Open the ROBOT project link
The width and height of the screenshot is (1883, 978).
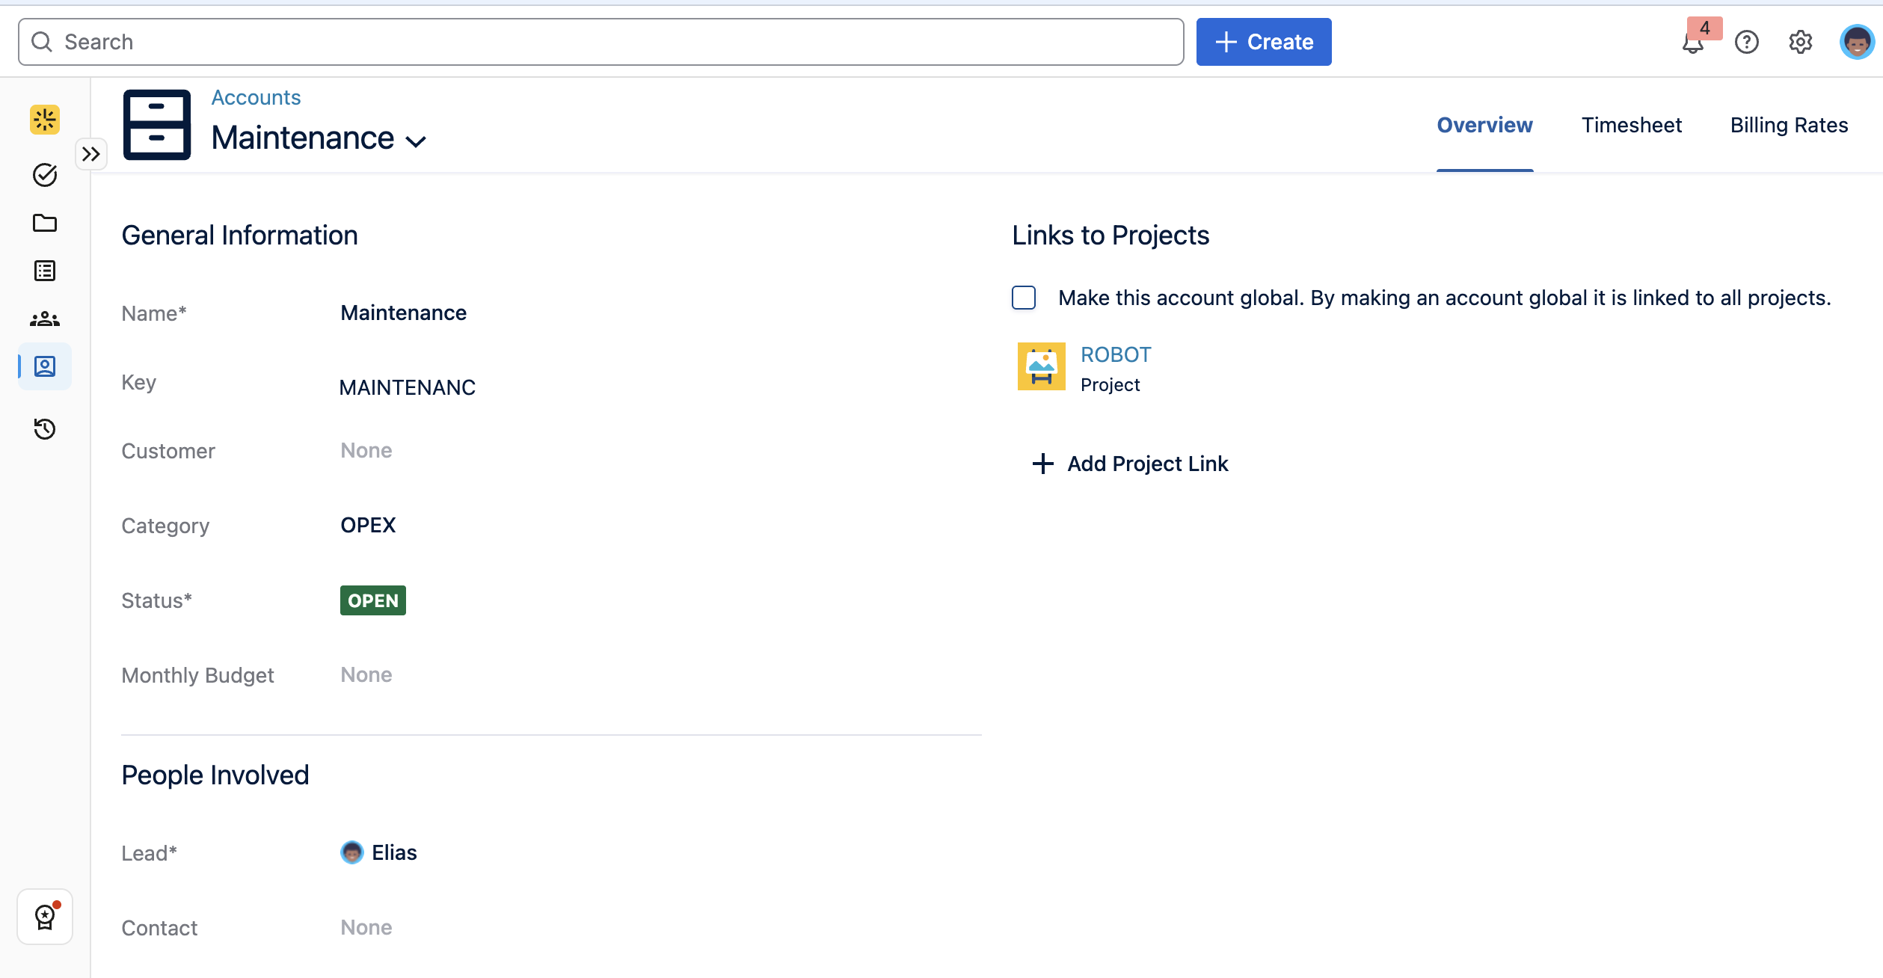(1116, 354)
